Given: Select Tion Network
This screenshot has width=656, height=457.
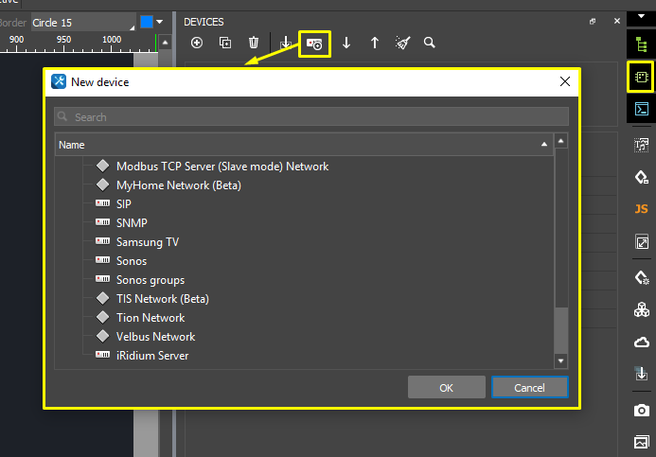Looking at the screenshot, I should (151, 318).
